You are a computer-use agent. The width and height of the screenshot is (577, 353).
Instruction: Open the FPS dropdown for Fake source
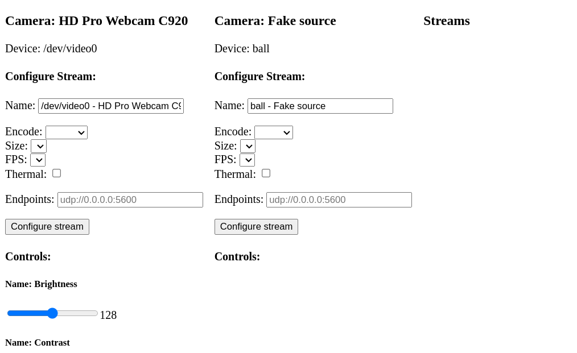coord(247,160)
